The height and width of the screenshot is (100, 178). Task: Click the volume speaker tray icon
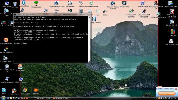[172, 98]
